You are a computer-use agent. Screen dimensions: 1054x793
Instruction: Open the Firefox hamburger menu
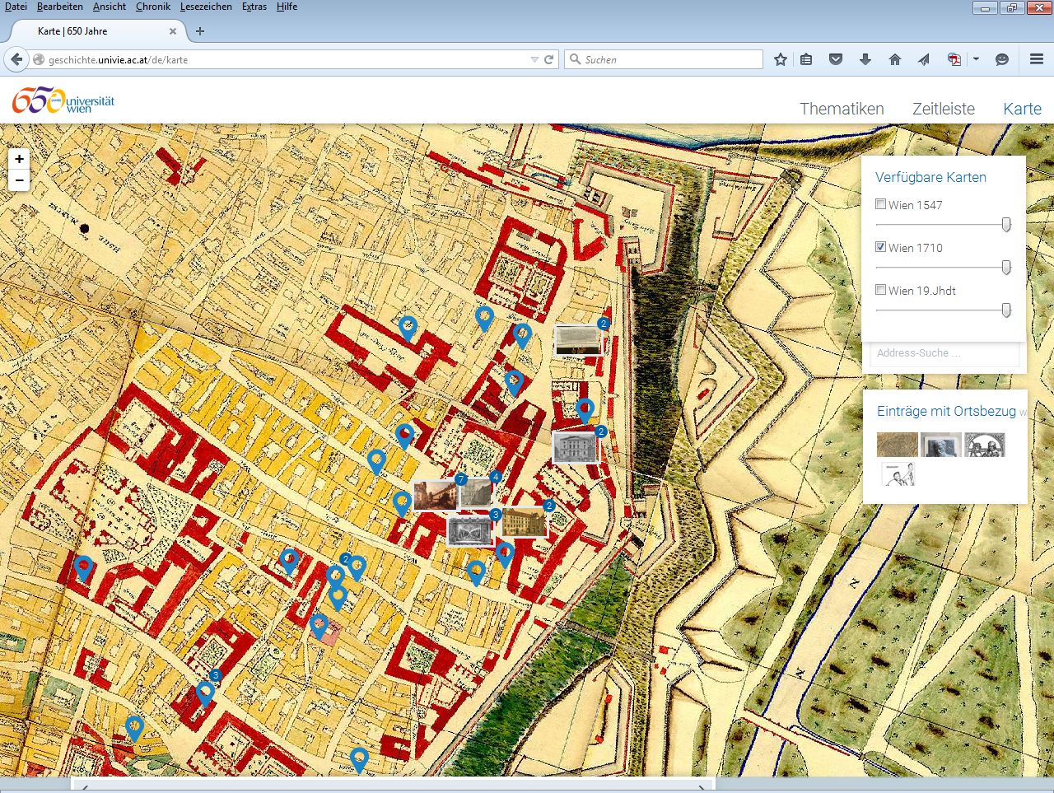point(1037,59)
